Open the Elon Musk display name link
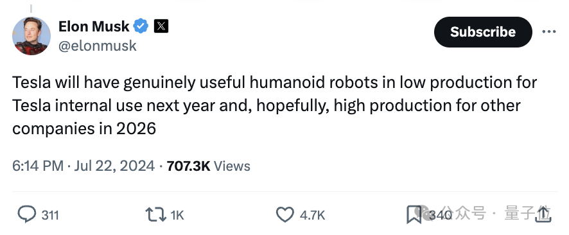This screenshot has width=569, height=235. pyautogui.click(x=94, y=26)
